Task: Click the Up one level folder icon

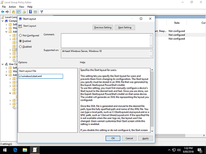Action: tap(13, 12)
